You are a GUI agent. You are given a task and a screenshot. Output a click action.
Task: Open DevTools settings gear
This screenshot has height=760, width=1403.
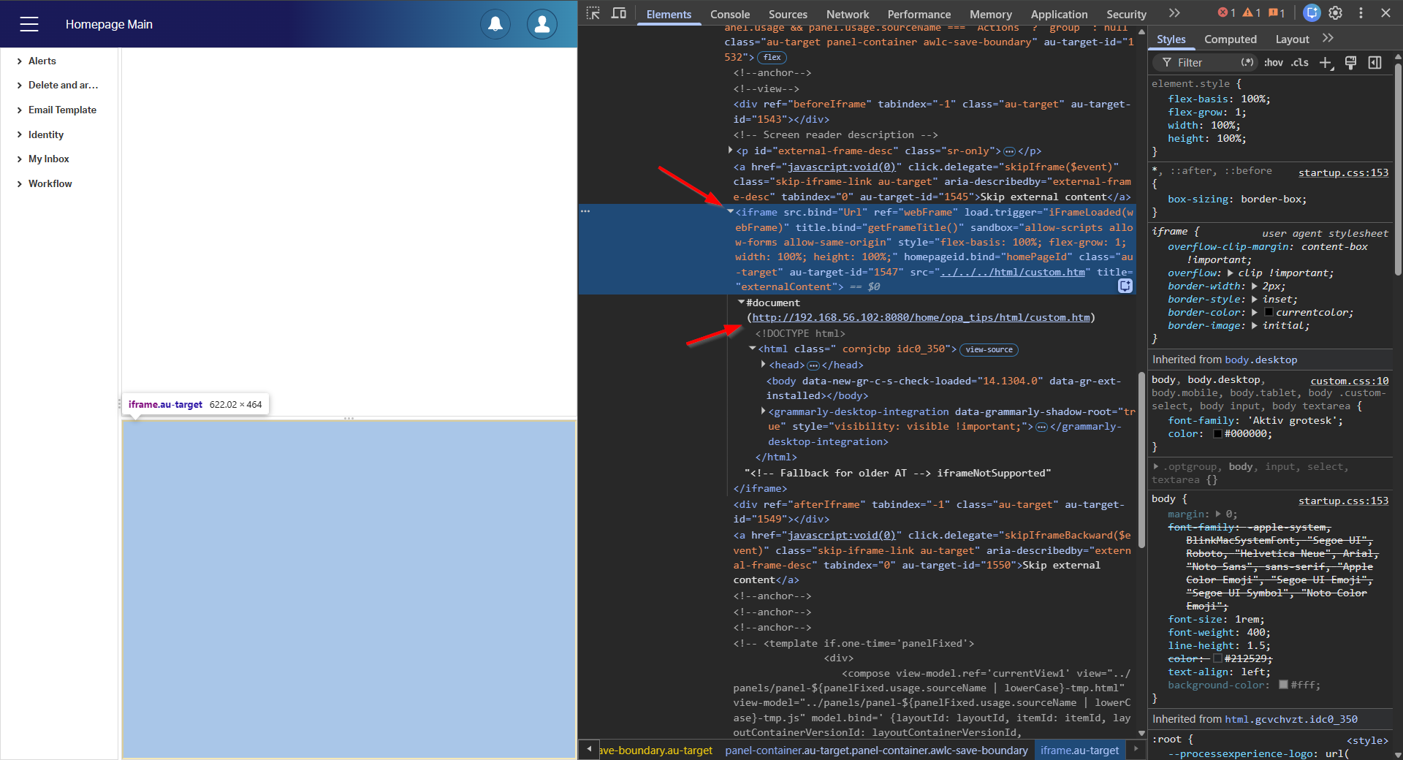point(1336,12)
